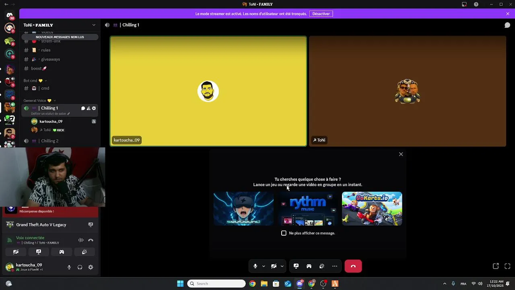Image resolution: width=515 pixels, height=290 pixels.
Task: Open Discord help question mark icon
Action: [476, 4]
